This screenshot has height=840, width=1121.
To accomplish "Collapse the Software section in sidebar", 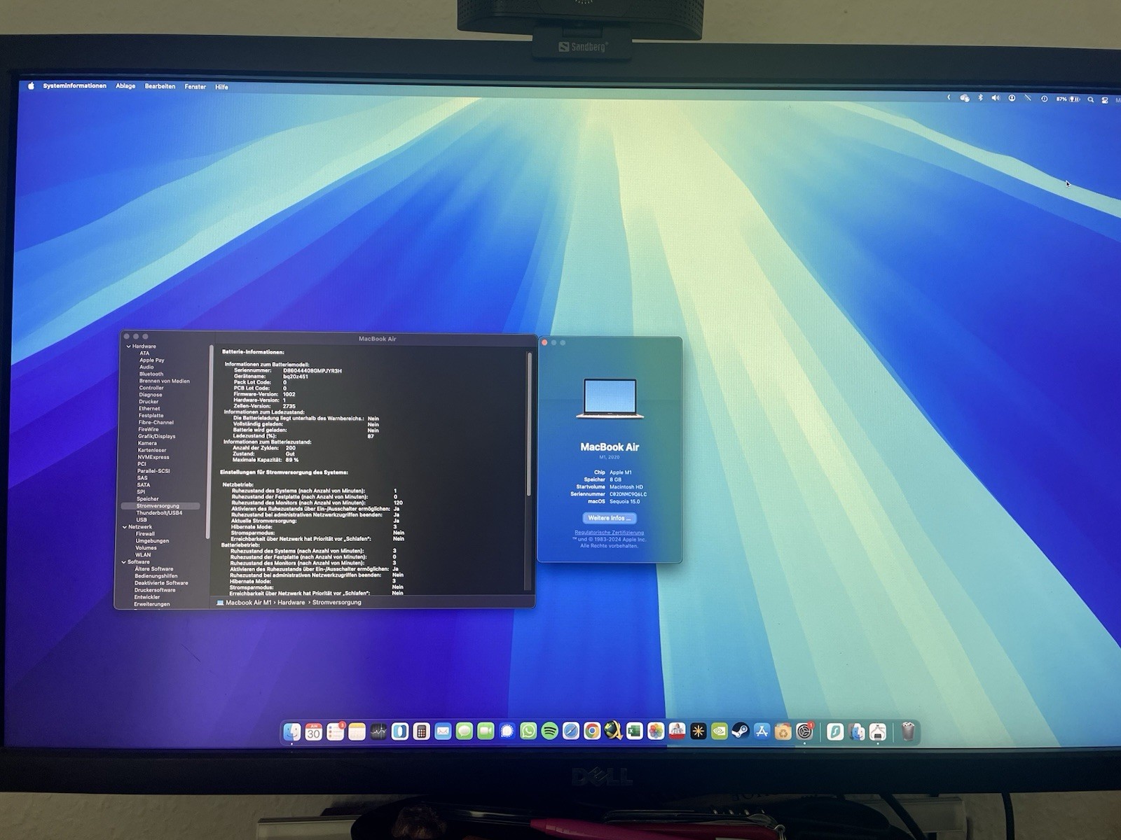I will tap(124, 562).
